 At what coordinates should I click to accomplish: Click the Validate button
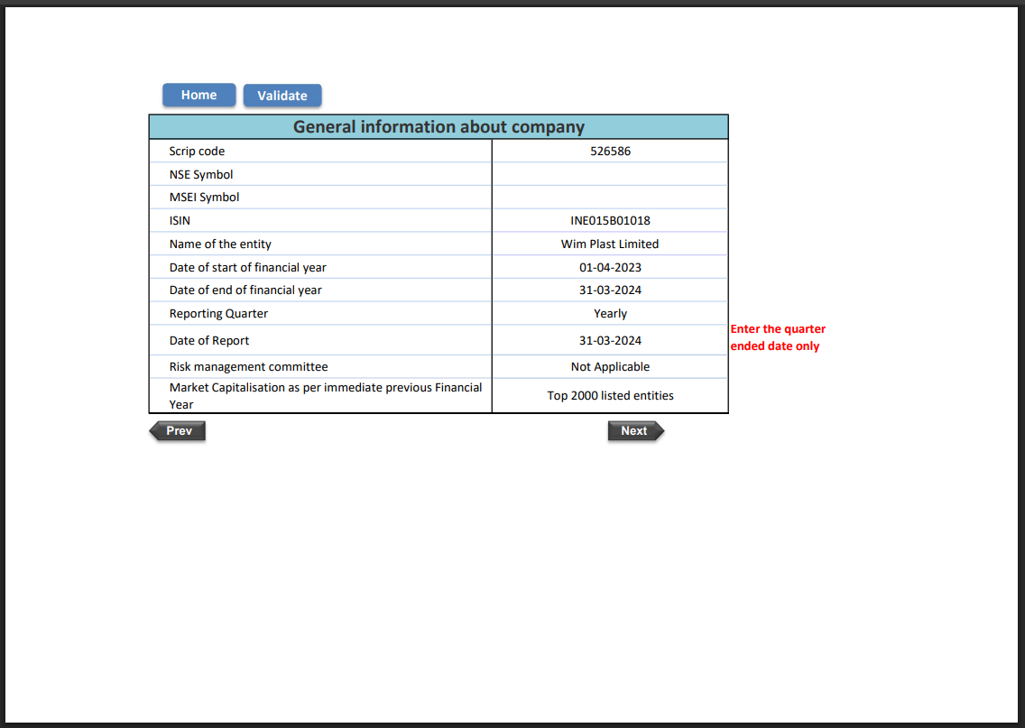point(282,96)
